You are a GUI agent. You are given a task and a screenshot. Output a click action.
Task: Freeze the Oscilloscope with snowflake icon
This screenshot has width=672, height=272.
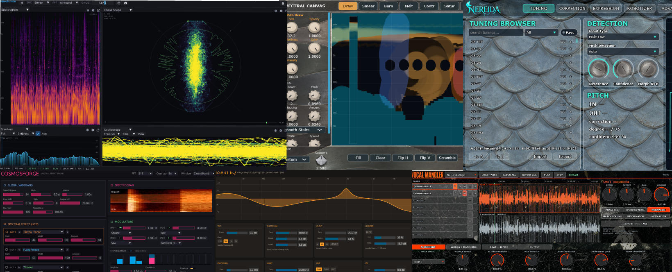coord(276,130)
